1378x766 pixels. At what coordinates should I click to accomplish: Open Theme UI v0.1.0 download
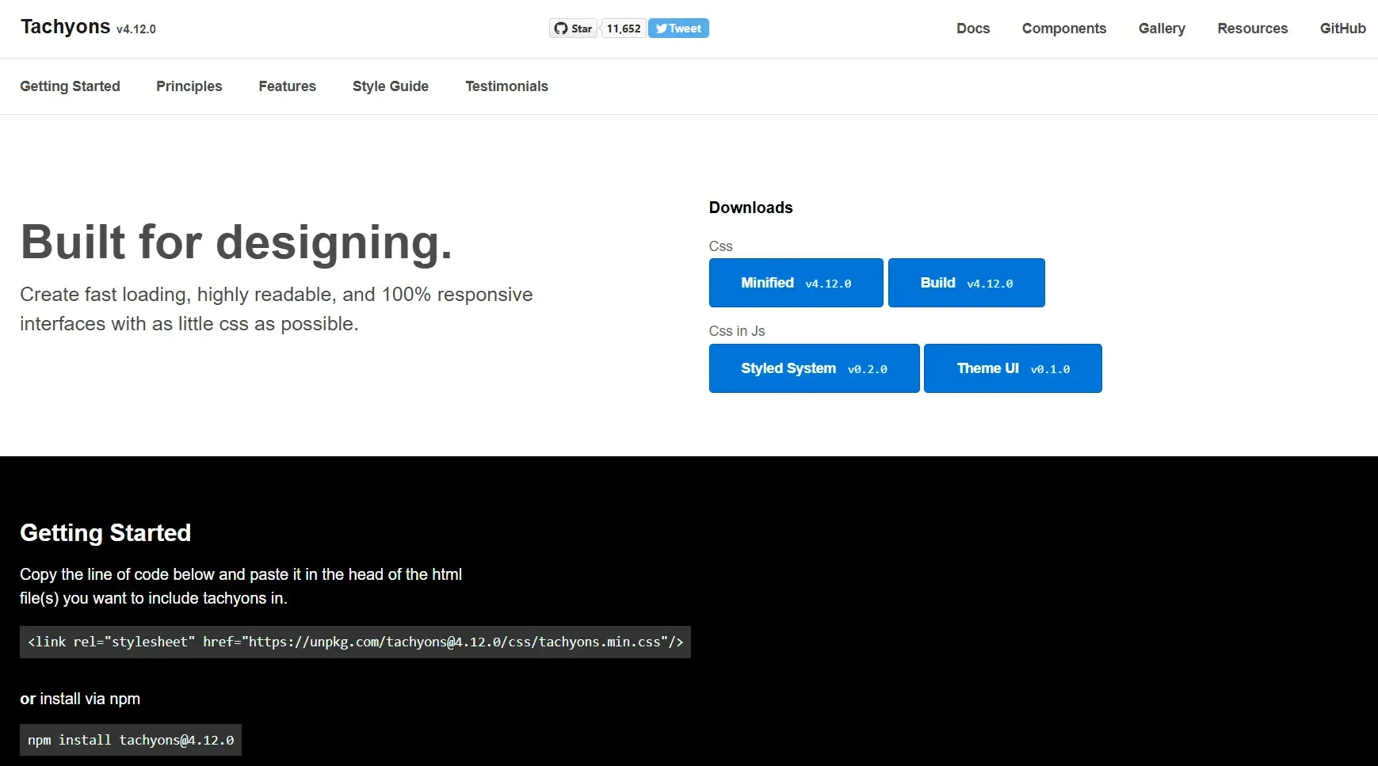click(x=1013, y=368)
